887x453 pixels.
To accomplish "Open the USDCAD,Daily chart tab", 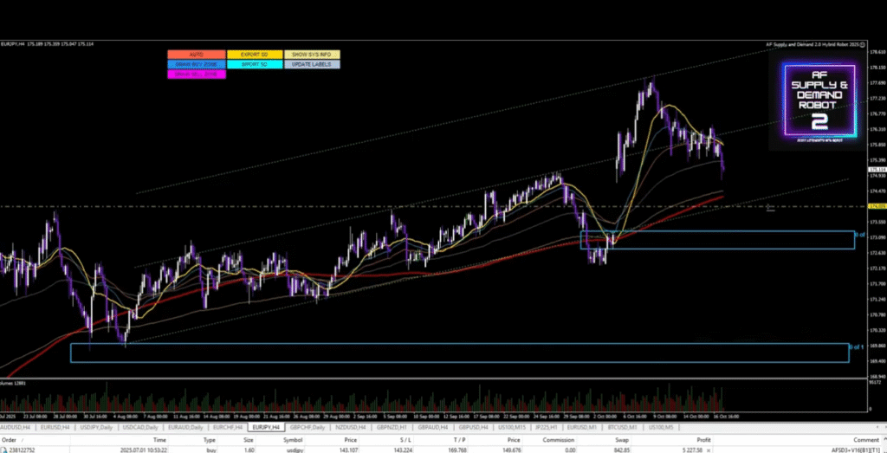I will 140,427.
